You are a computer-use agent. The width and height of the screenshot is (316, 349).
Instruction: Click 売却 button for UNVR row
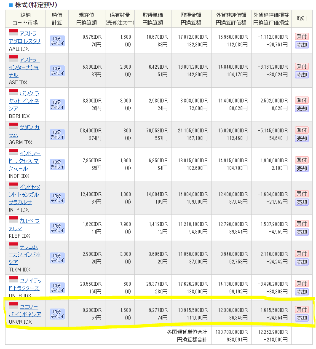(302, 318)
